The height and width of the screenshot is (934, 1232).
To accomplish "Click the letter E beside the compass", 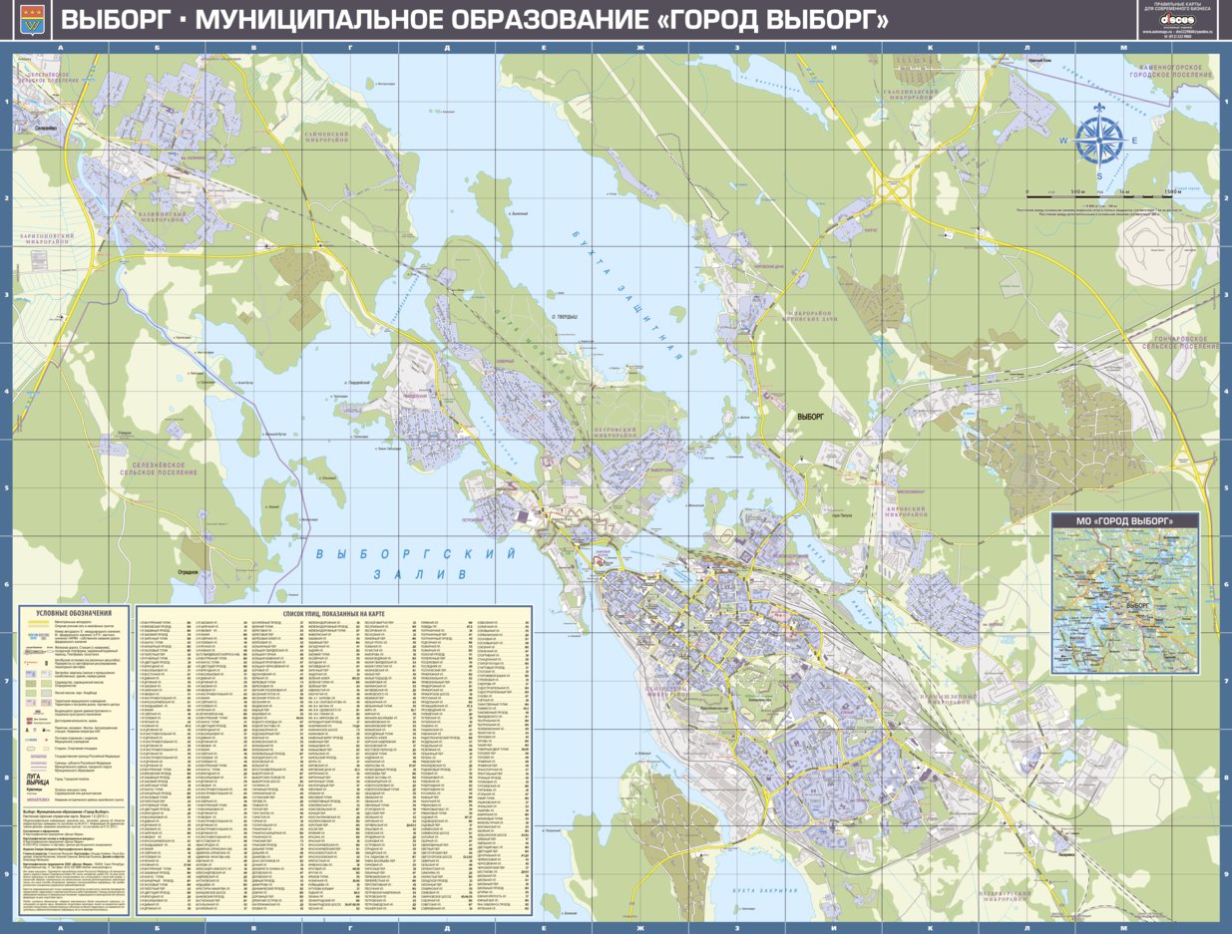I will tap(1134, 141).
